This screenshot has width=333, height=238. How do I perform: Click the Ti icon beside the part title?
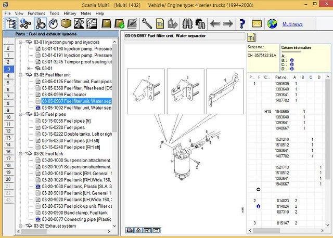coord(251,37)
